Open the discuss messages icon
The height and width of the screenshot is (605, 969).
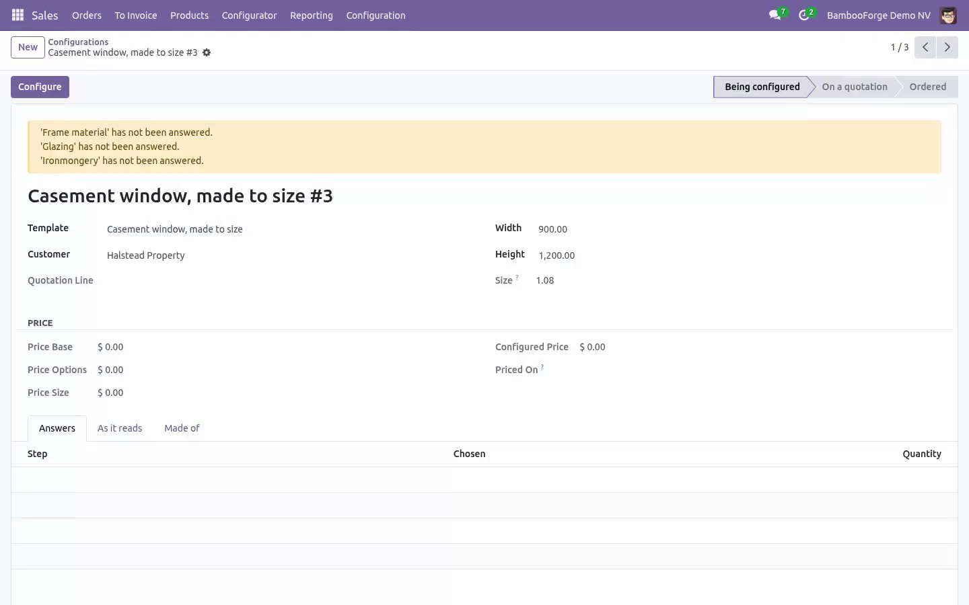775,15
